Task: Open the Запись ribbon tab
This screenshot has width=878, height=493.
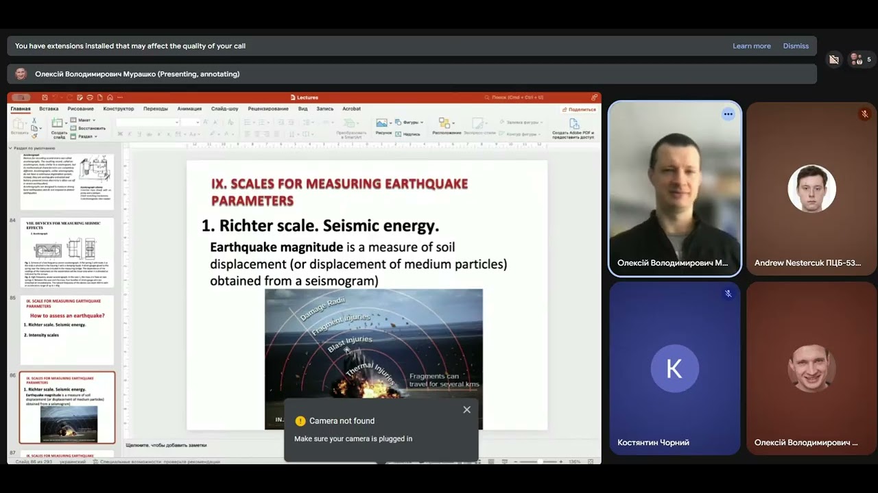Action: (x=324, y=109)
